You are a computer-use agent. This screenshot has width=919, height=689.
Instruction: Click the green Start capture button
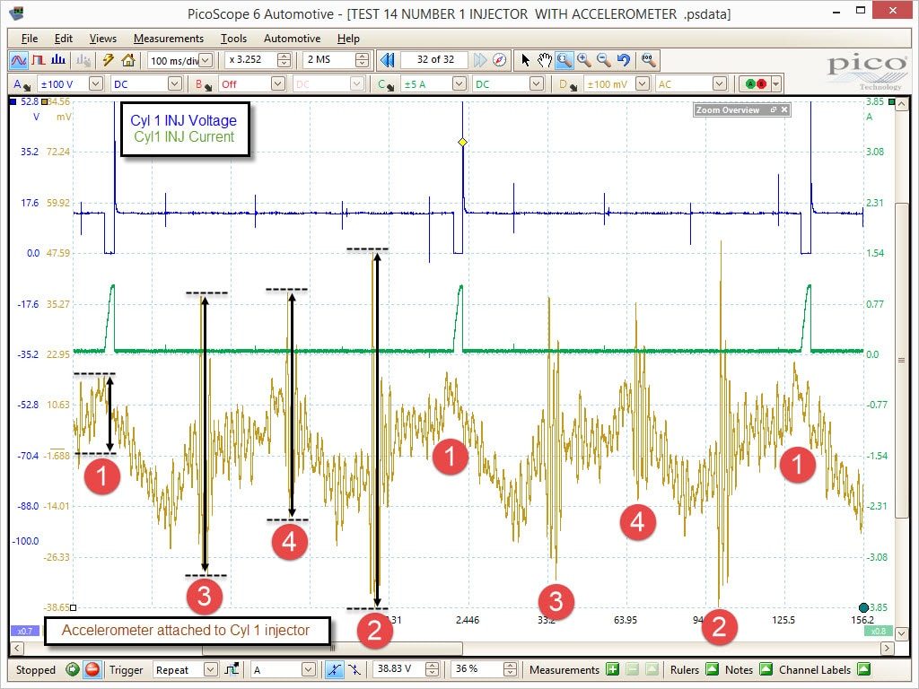[72, 669]
